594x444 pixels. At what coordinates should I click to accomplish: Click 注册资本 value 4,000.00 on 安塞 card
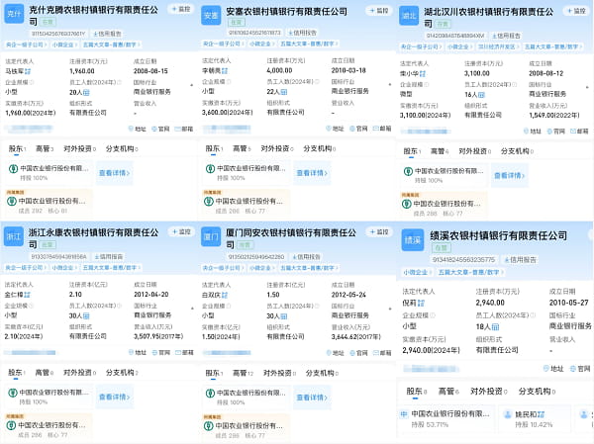pyautogui.click(x=279, y=70)
